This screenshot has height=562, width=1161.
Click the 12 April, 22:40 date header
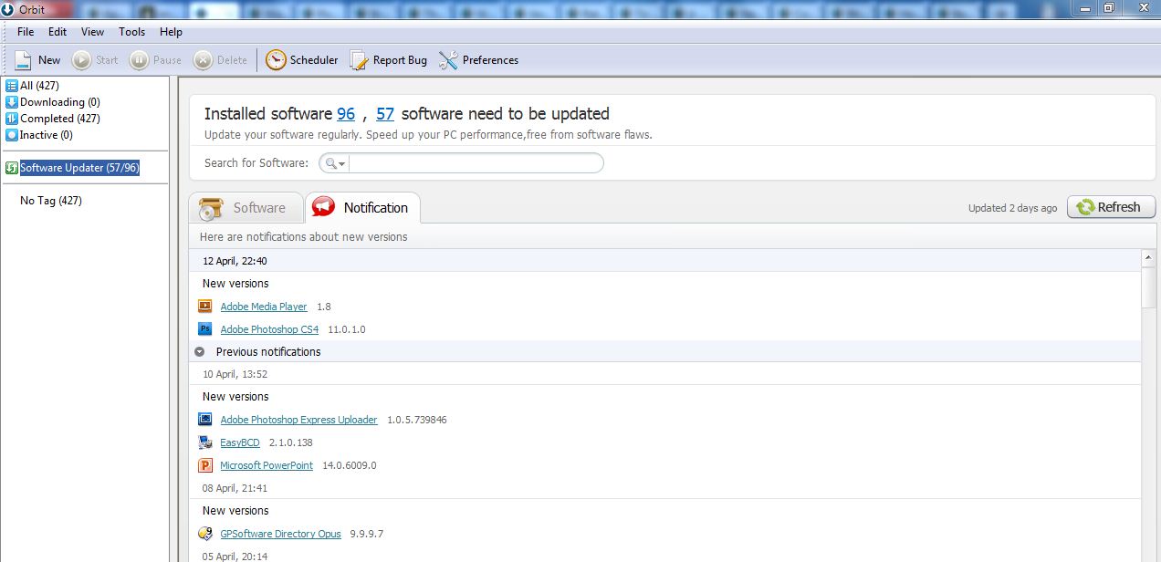[235, 261]
